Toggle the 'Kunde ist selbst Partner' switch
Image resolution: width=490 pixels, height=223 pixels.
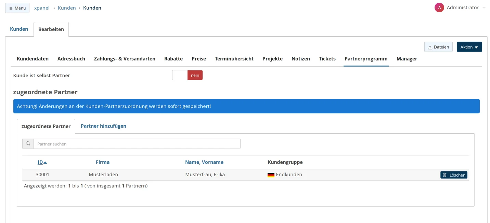(x=188, y=75)
